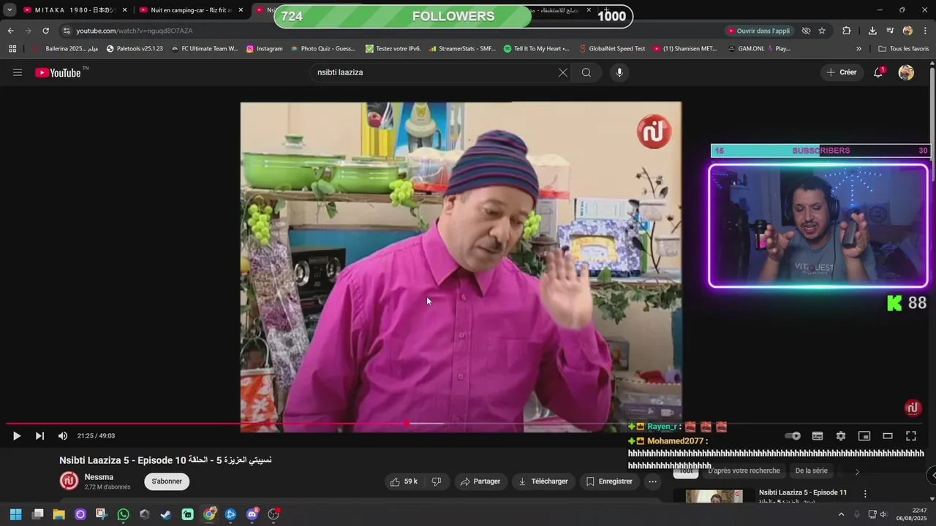Viewport: 936px width, 526px height.
Task: Open the tab search dropdown arrow
Action: click(x=10, y=10)
